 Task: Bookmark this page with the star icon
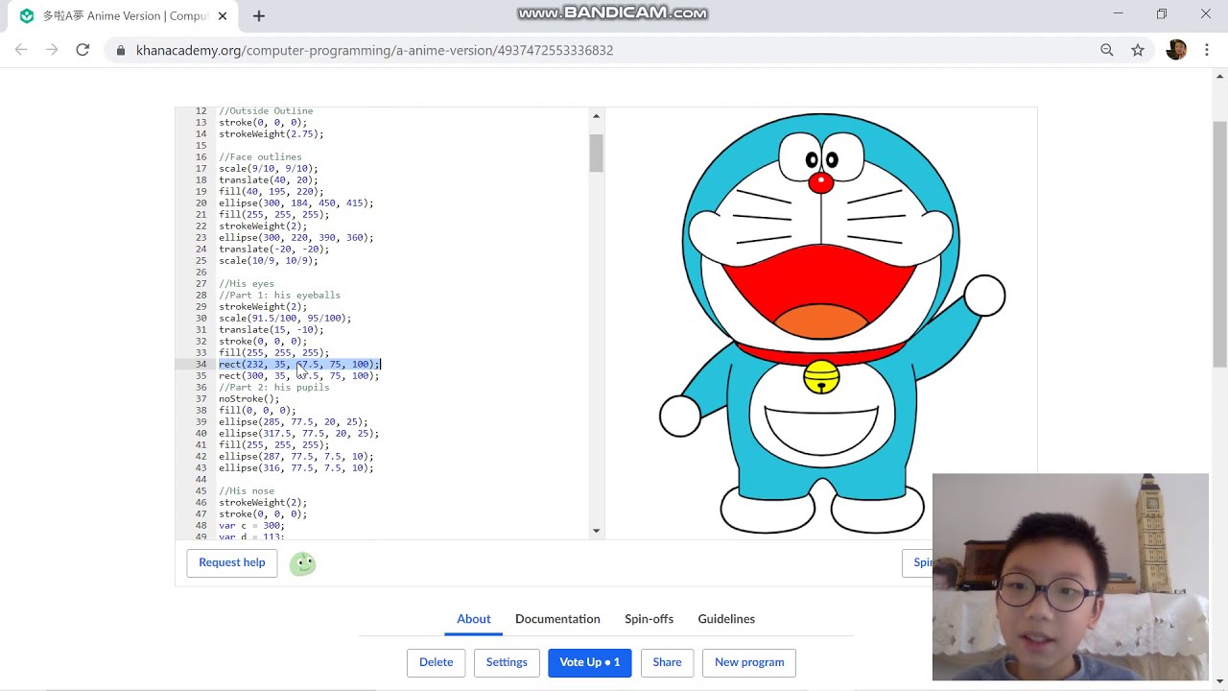coord(1138,50)
